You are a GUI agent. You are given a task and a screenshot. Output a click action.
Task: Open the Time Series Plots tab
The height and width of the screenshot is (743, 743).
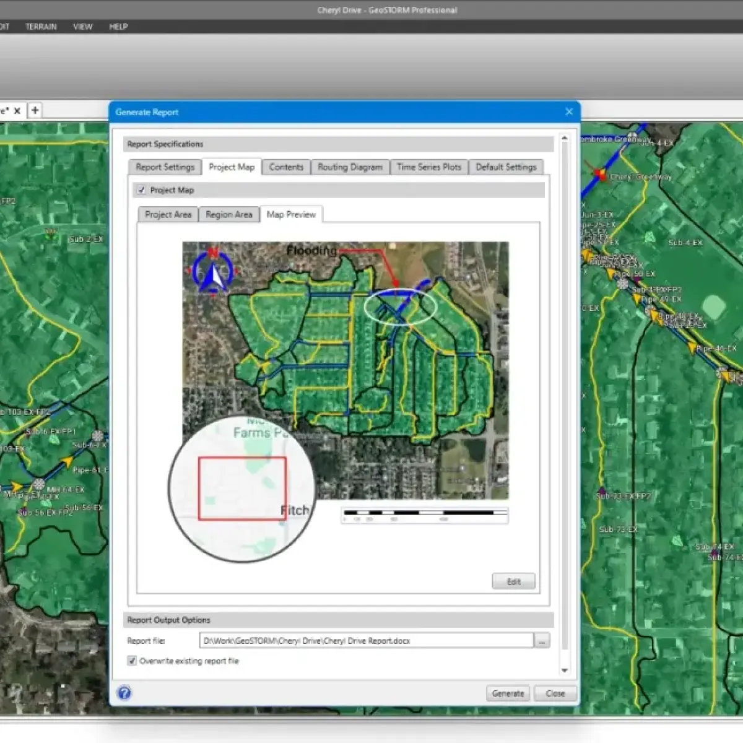[x=428, y=167]
